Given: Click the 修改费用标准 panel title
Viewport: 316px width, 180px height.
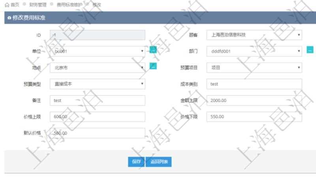Looking at the screenshot, I should (29, 18).
